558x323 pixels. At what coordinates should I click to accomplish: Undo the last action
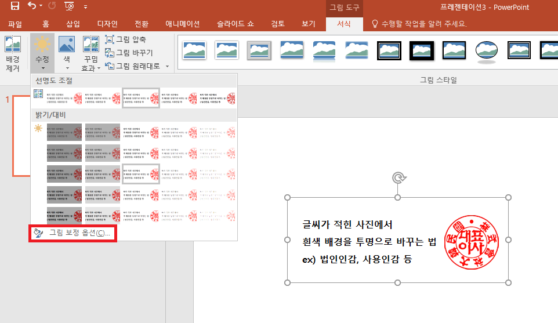[x=32, y=6]
